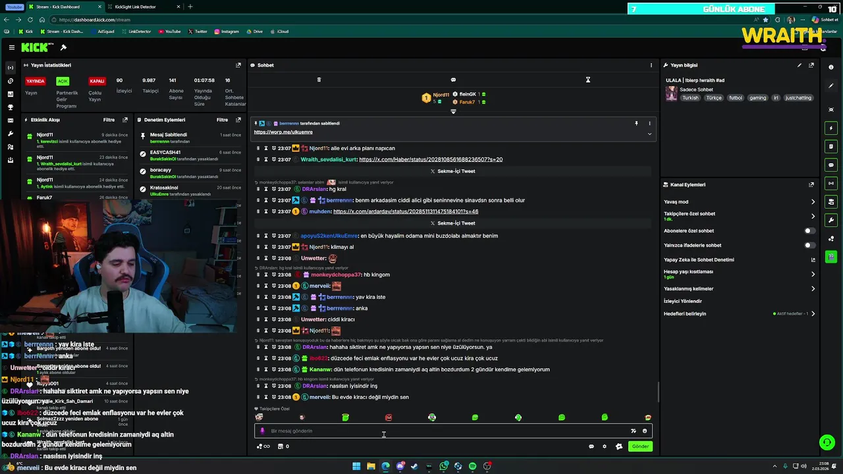The width and height of the screenshot is (843, 474).
Task: Click the info icon in right sidebar
Action: (x=831, y=67)
